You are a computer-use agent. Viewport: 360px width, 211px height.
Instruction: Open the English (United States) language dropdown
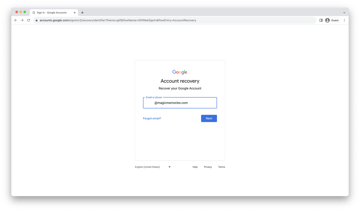pyautogui.click(x=153, y=167)
